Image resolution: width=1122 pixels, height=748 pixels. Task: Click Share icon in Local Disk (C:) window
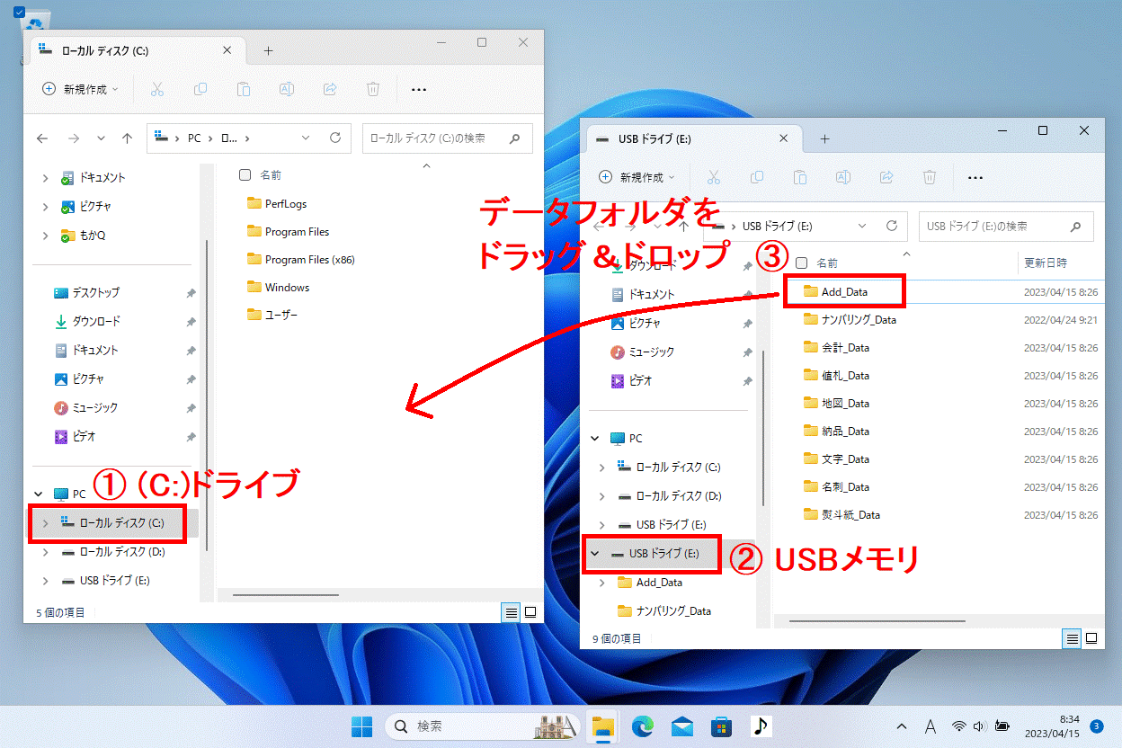pyautogui.click(x=330, y=89)
